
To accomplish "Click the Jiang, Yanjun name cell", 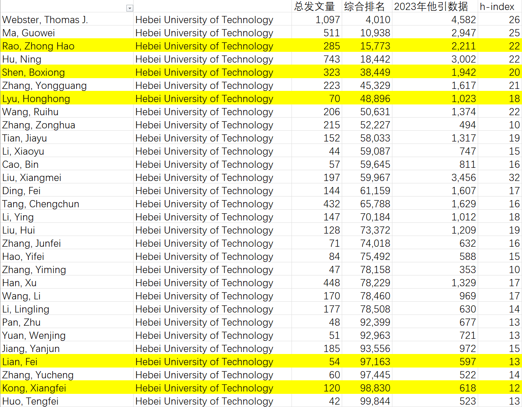I will [x=31, y=349].
